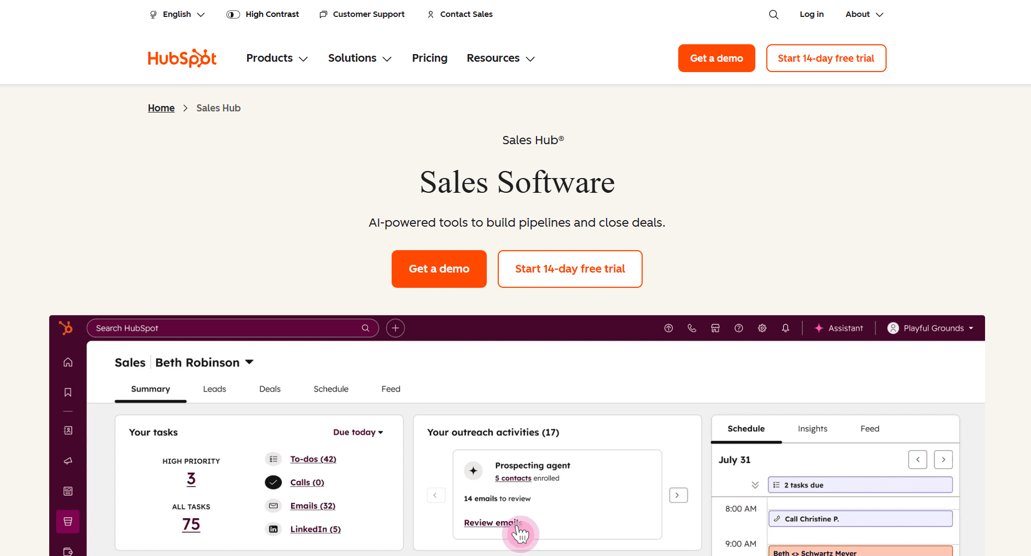1031x556 pixels.
Task: Select the Feed tab next to Schedule under Beth Robinson
Action: pos(391,389)
